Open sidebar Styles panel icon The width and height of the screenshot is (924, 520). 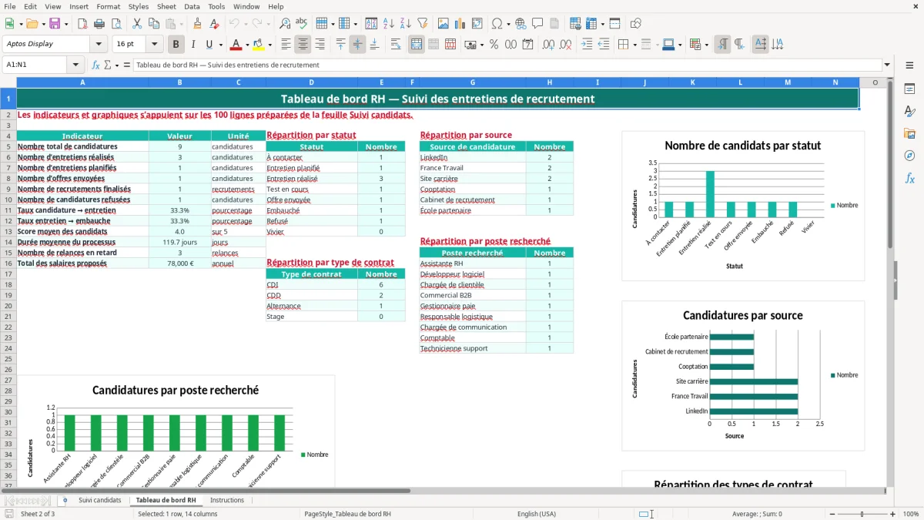tap(909, 112)
